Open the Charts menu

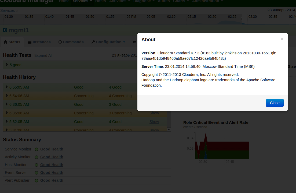[x=181, y=1]
